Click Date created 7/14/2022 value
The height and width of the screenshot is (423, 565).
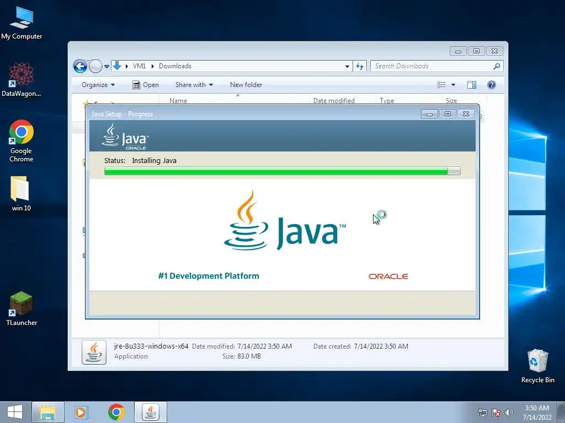pyautogui.click(x=381, y=346)
